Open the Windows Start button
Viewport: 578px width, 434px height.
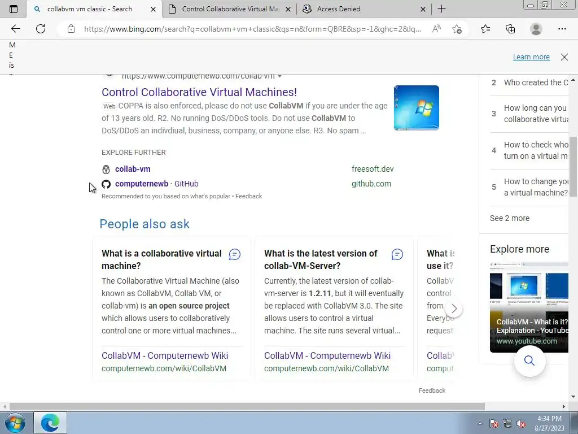click(x=15, y=423)
